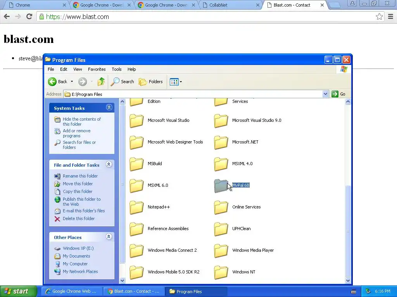Open the Edit menu
This screenshot has width=397, height=297.
64,69
